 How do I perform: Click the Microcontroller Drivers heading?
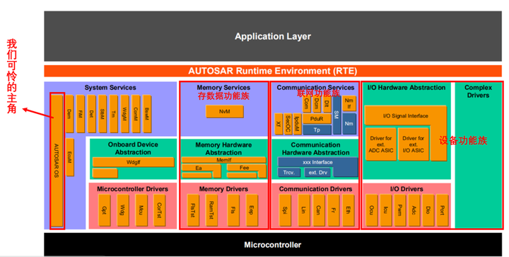click(132, 189)
